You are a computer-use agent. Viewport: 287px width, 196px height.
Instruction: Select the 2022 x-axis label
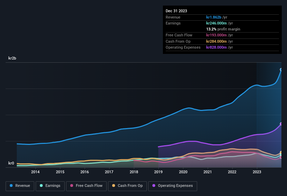coord(232,172)
